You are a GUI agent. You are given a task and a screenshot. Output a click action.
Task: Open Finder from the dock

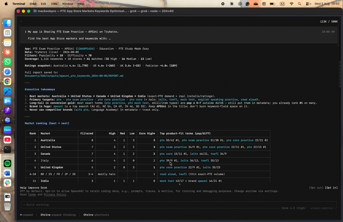(7, 23)
